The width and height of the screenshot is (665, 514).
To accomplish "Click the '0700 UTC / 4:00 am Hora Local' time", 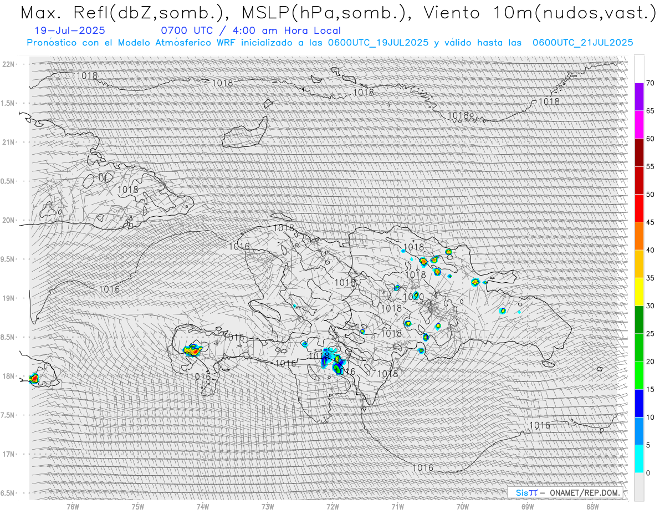I will (250, 30).
